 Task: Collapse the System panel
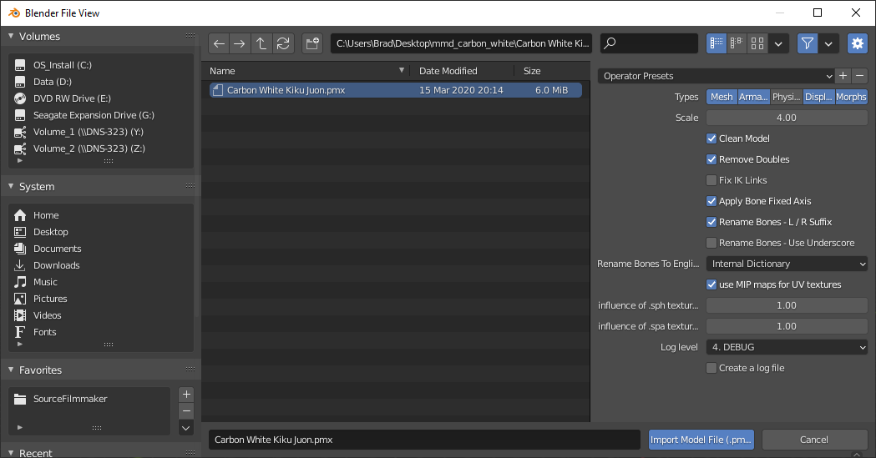coord(11,186)
